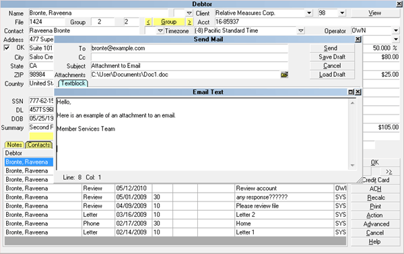The width and height of the screenshot is (404, 254).
Task: Click the ZIP field 98984
Action: click(41, 75)
